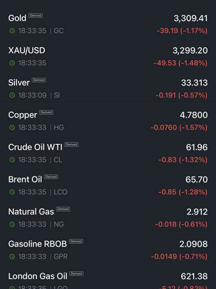Open the XAU/USD instrument name
The width and height of the screenshot is (216, 289).
pyautogui.click(x=27, y=50)
